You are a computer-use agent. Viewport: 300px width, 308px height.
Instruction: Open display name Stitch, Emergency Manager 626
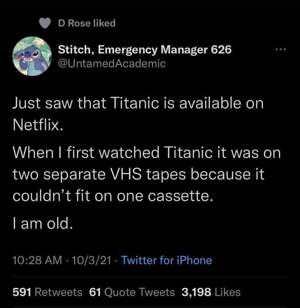[144, 50]
